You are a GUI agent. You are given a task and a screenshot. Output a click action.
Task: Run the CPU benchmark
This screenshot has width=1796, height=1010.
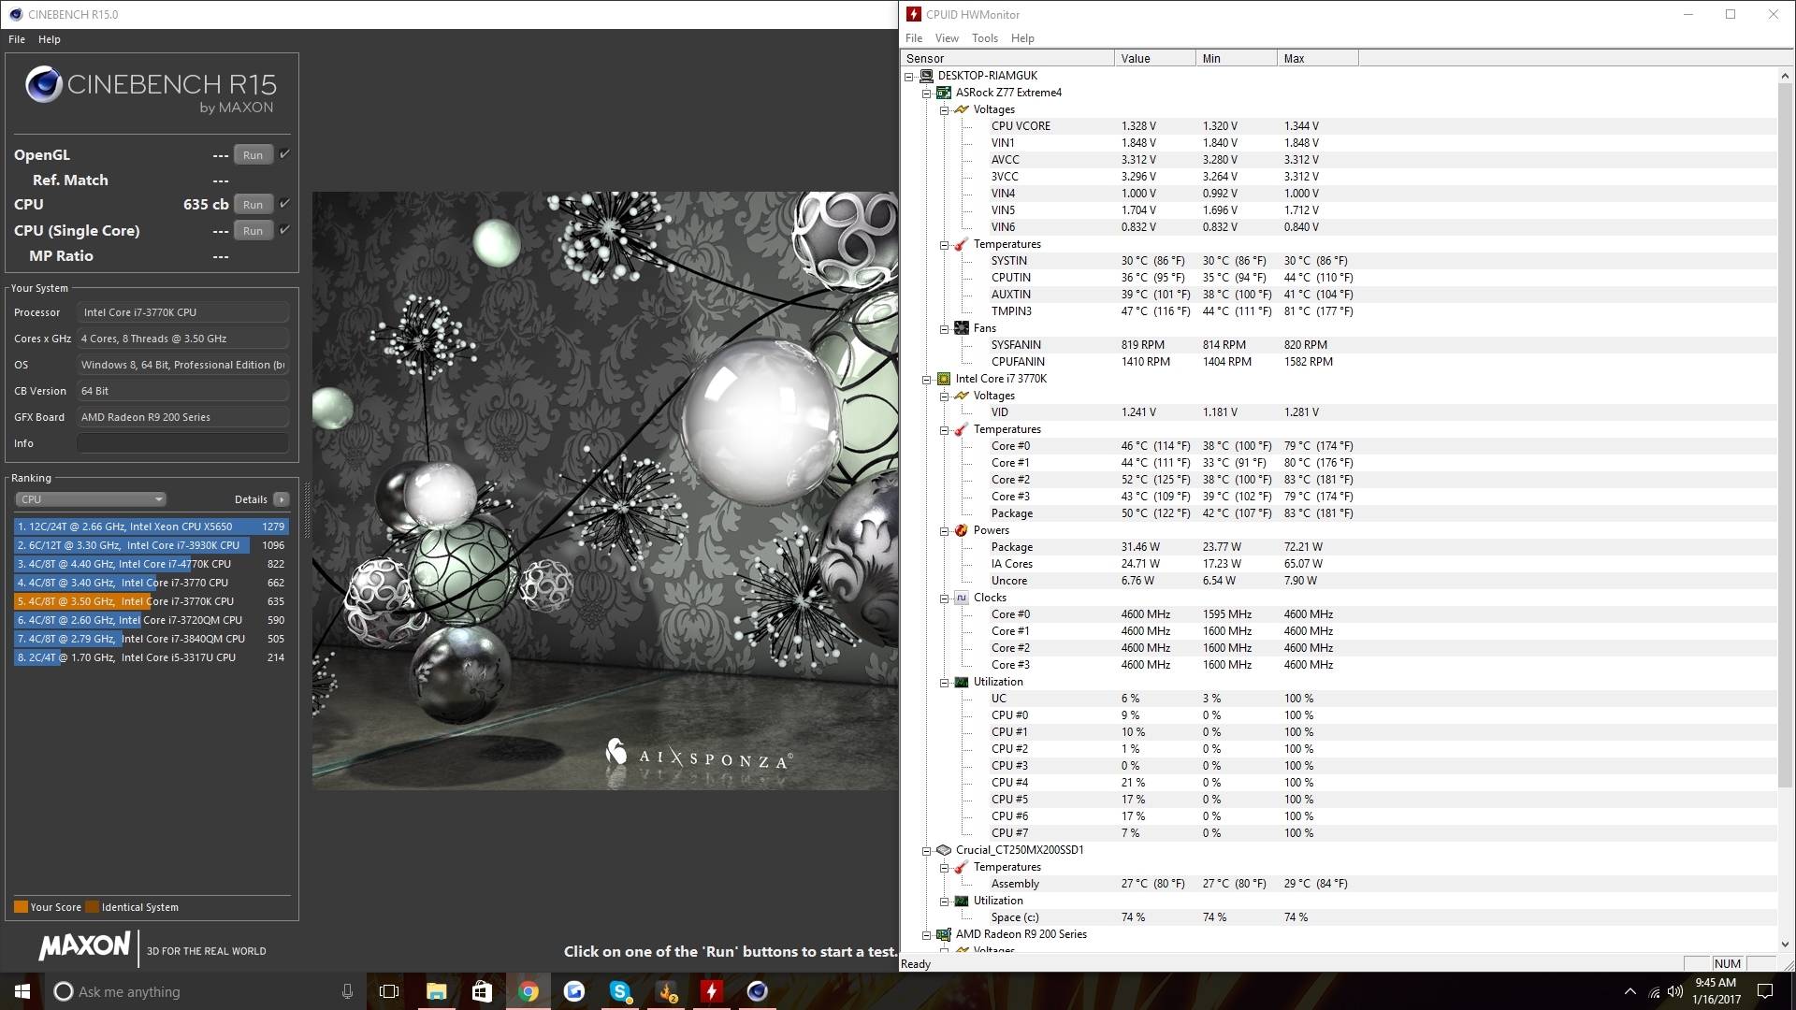tap(253, 205)
